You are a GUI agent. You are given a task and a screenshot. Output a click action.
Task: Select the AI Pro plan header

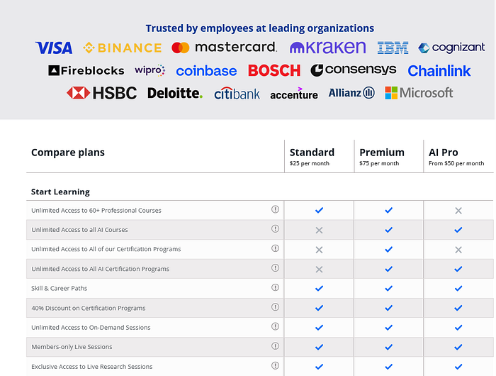pyautogui.click(x=444, y=153)
